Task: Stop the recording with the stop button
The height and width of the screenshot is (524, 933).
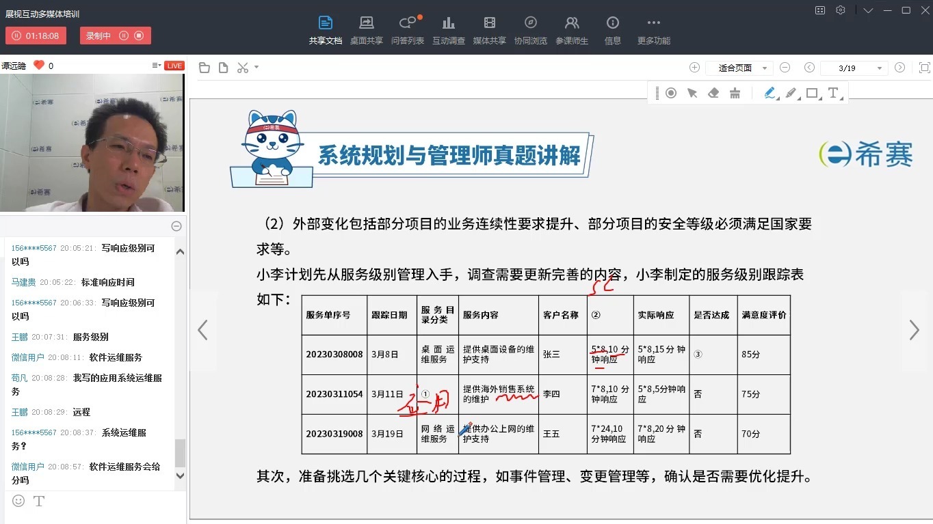Action: 140,35
